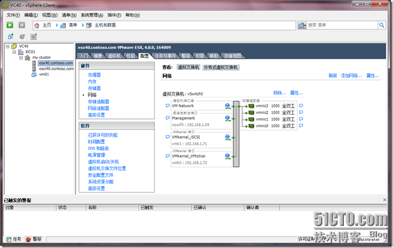Click 属性... link for vSwitch0

coord(297,93)
